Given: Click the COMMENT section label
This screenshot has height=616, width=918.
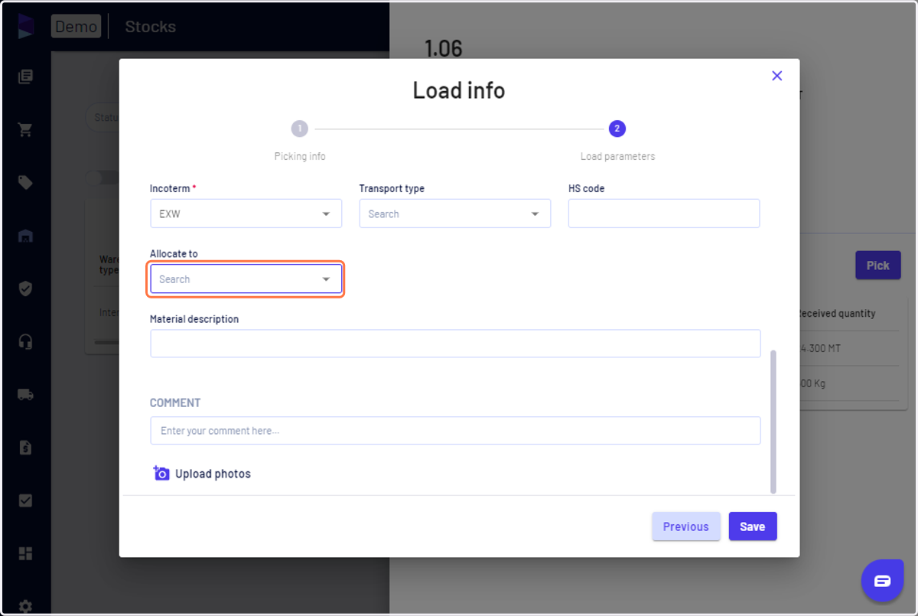Looking at the screenshot, I should click(x=175, y=403).
